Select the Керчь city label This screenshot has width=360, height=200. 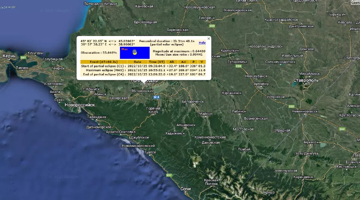(9, 55)
